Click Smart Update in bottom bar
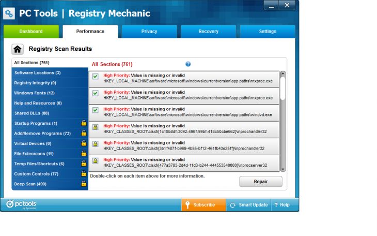 tap(248, 205)
